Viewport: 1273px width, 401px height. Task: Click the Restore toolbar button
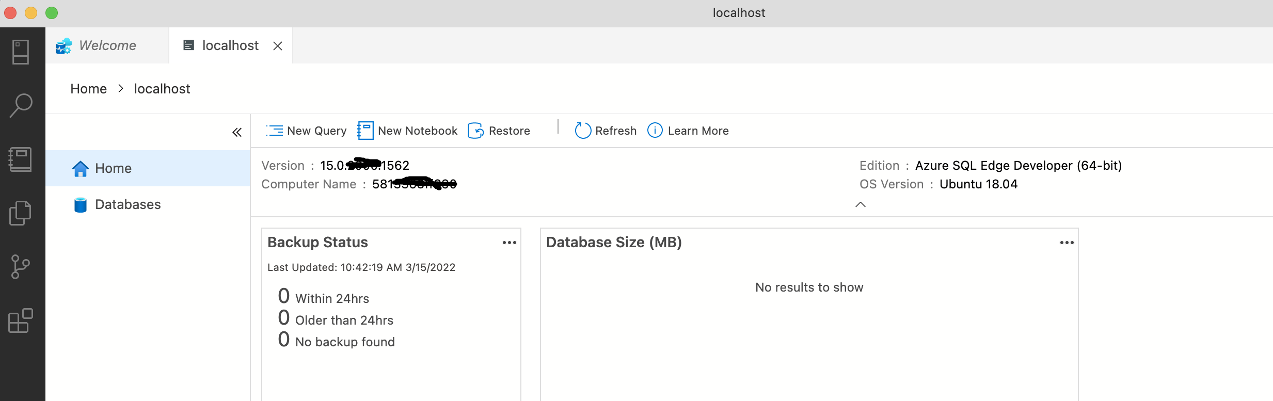tap(499, 131)
